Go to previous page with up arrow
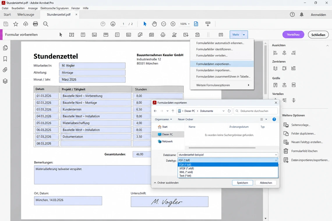Image resolution: width=332 pixels, height=221 pixels. 103,24
